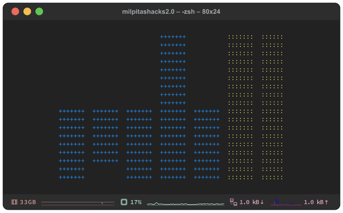
Task: Click the memory usage history graph
Action: (78, 203)
